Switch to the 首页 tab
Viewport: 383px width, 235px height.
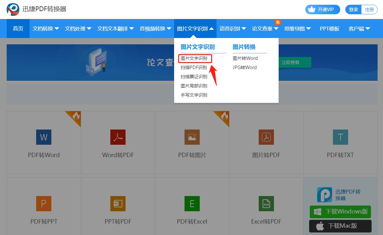pos(18,29)
